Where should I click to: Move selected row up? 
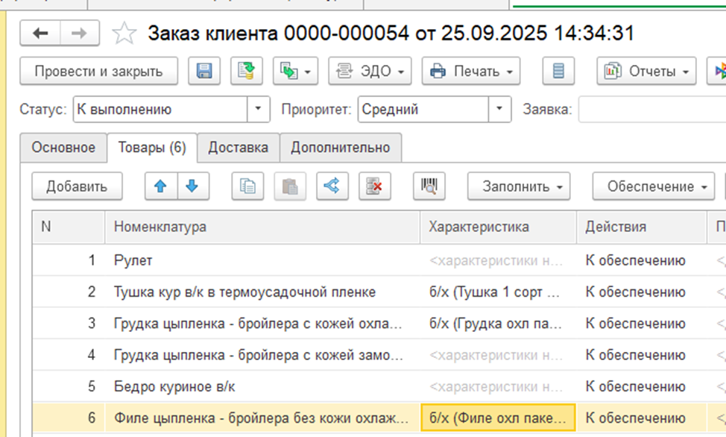click(x=160, y=186)
